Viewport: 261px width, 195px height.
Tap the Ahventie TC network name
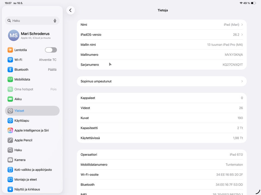click(x=48, y=60)
